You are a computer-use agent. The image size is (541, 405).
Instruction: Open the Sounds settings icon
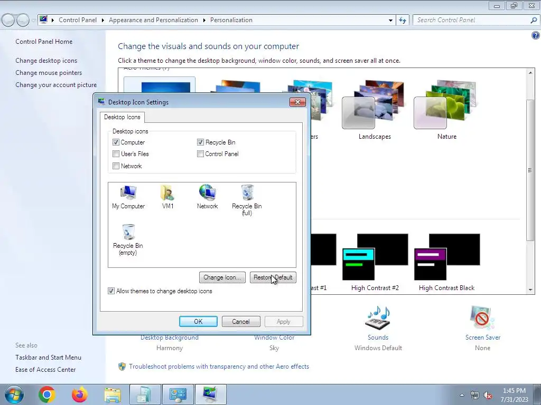(x=378, y=318)
